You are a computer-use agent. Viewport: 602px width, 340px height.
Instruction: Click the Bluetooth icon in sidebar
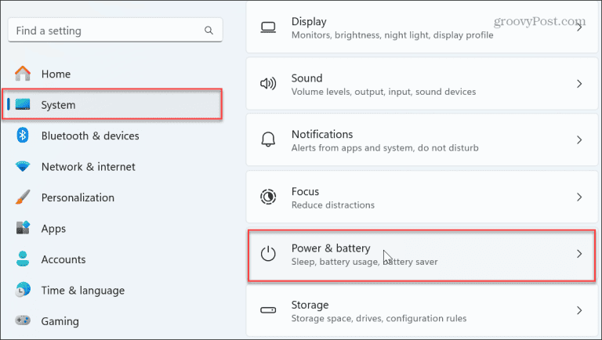click(x=23, y=135)
